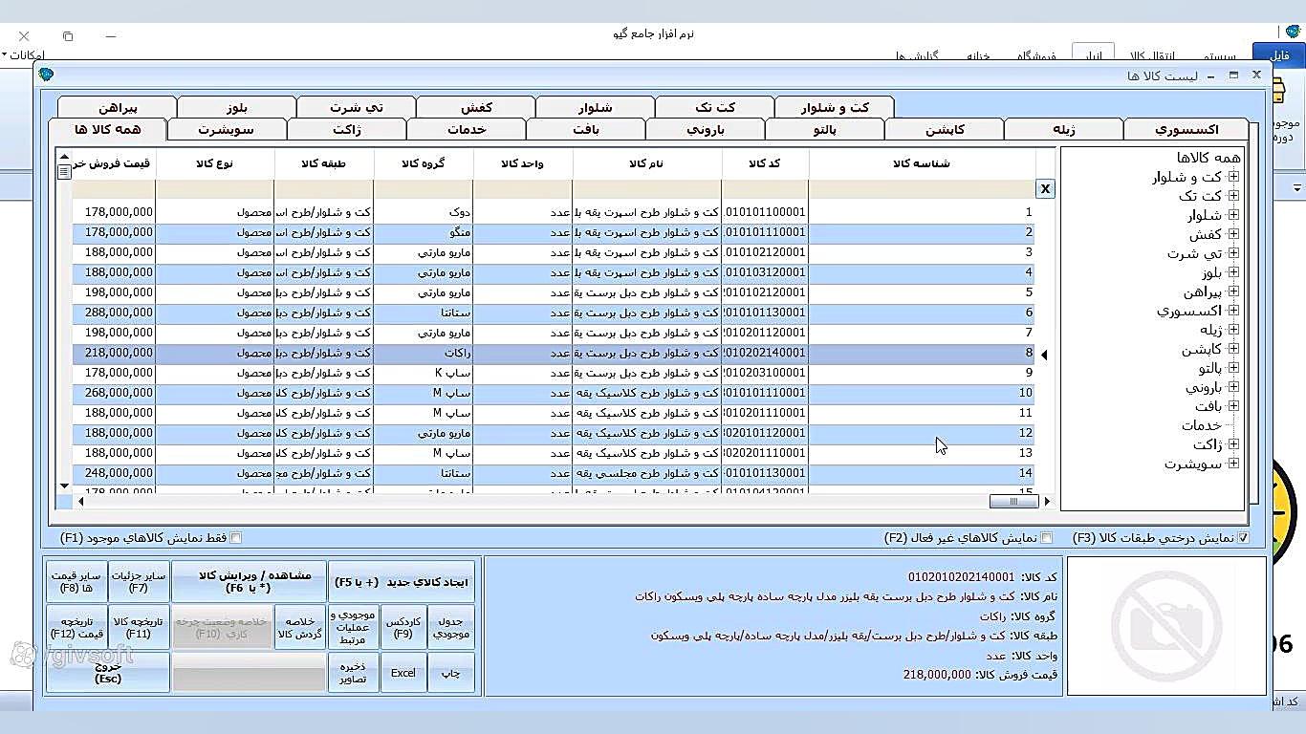Expand the 'کفش' tree node
The image size is (1306, 734).
[1233, 234]
